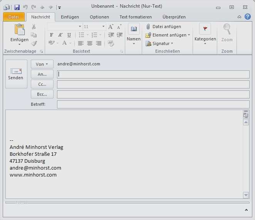This screenshot has width=255, height=220.
Task: Click the text highlight color icon
Action: tap(51, 43)
